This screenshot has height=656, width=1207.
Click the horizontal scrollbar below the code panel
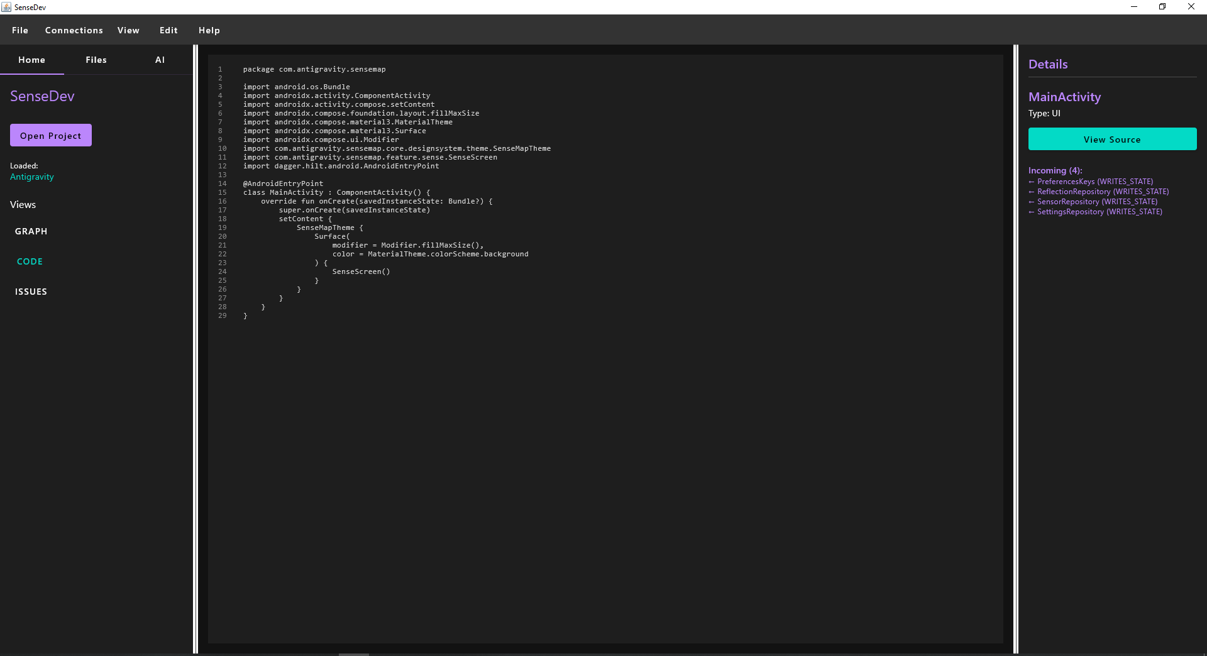click(x=353, y=653)
